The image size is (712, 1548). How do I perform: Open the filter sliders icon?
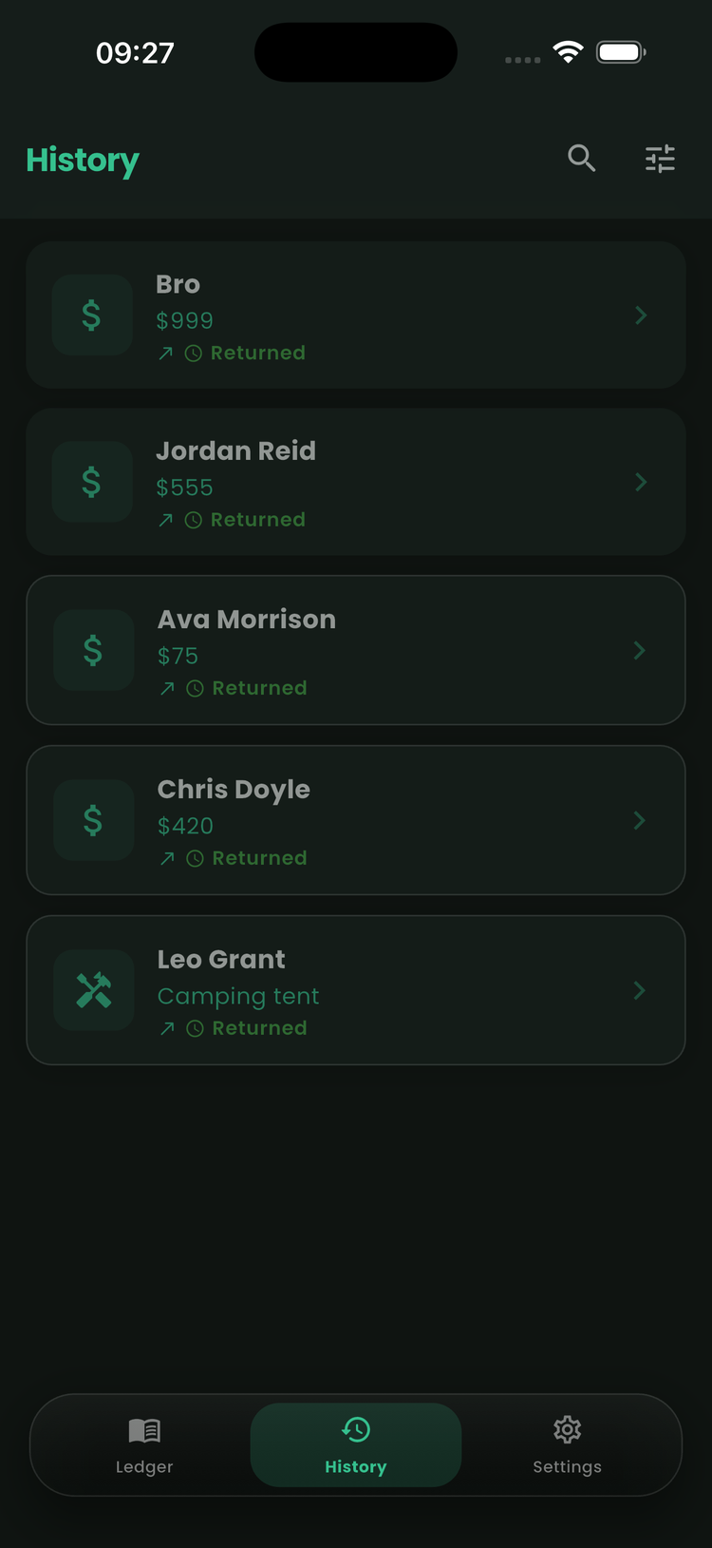click(x=660, y=158)
